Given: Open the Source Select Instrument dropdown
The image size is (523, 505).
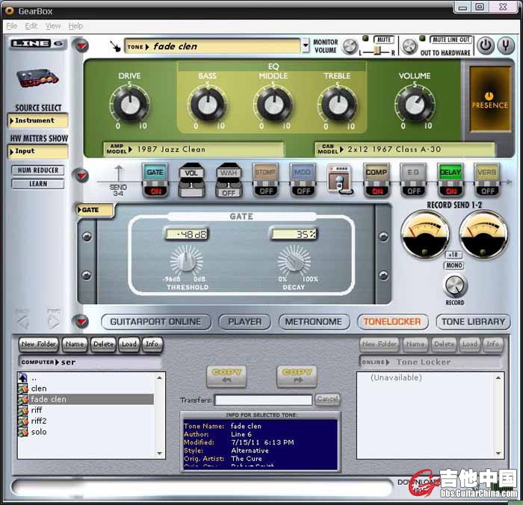Looking at the screenshot, I should coord(38,120).
